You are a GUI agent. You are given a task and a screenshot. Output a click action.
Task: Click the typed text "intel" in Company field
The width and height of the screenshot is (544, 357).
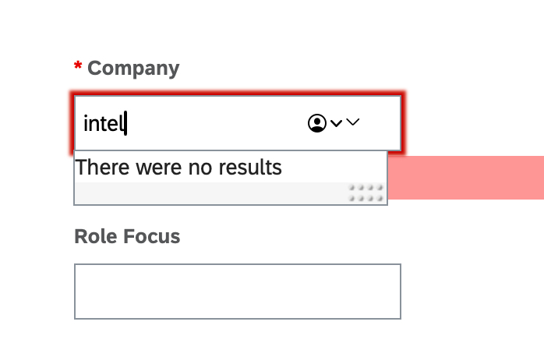(104, 123)
